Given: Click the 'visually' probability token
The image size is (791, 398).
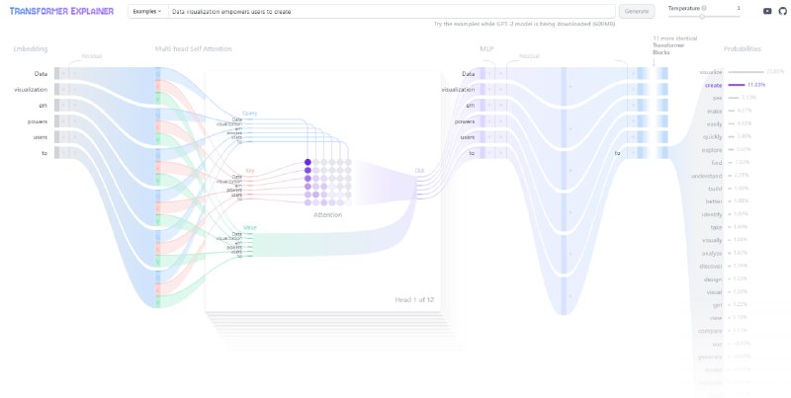Looking at the screenshot, I should [713, 240].
